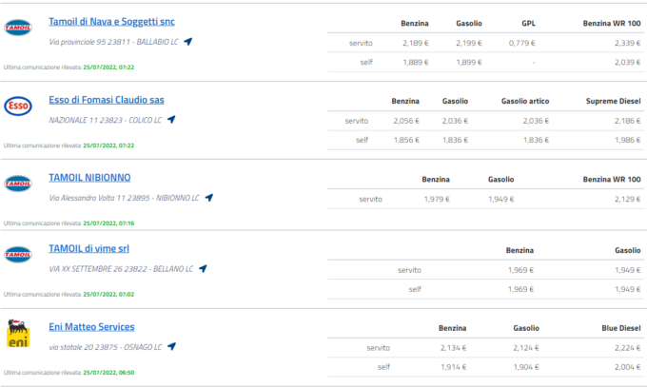Click the Ballabio GPL price 0,779 €
The height and width of the screenshot is (387, 647).
(520, 43)
